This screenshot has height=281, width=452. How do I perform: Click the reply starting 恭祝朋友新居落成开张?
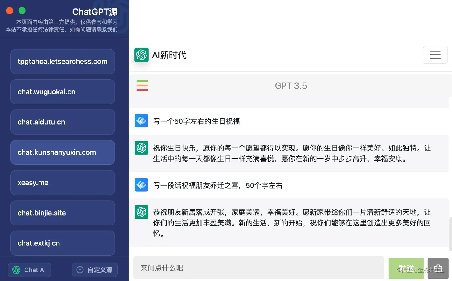coord(292,223)
